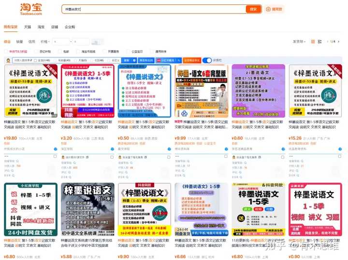Click the blue 重新 button in plugin bar
Screen dimensions: 348x260
(129, 60)
